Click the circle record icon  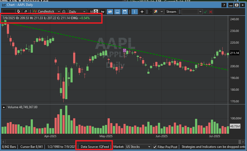[x=151, y=12]
